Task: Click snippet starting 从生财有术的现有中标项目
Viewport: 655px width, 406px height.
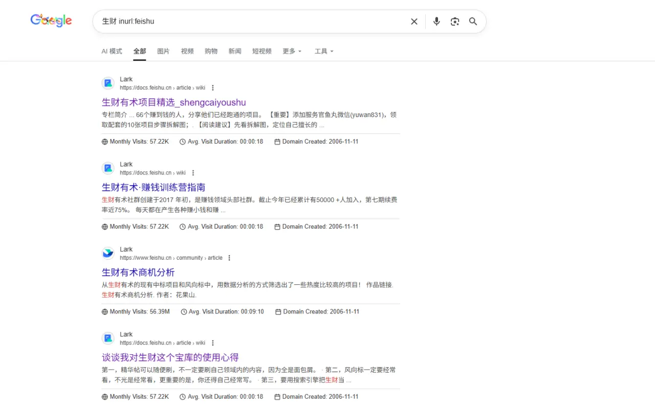Action: (x=248, y=289)
